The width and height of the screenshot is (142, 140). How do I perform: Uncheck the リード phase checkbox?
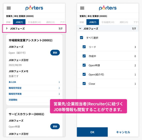[84, 47]
